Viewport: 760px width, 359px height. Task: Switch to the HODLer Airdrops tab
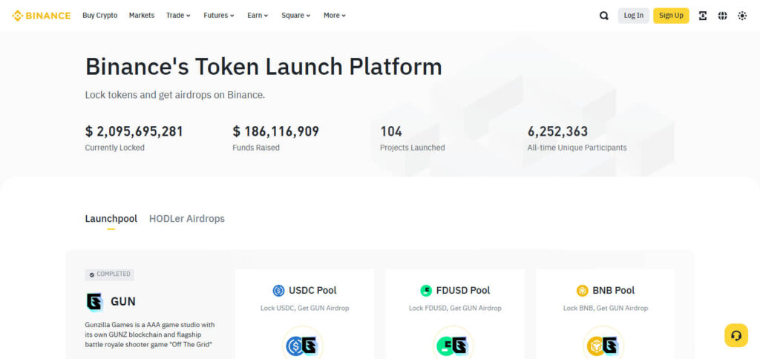(x=186, y=219)
